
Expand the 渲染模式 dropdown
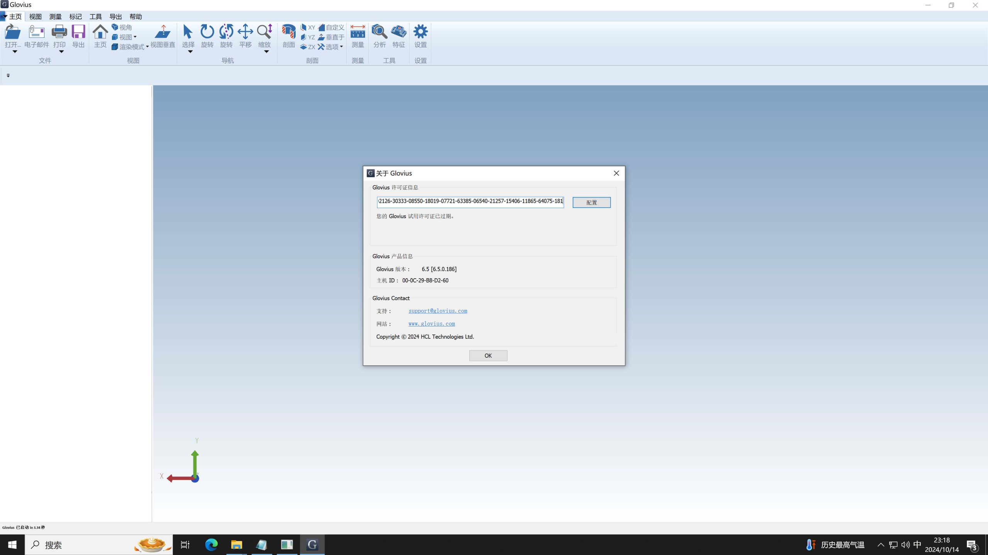click(x=147, y=47)
